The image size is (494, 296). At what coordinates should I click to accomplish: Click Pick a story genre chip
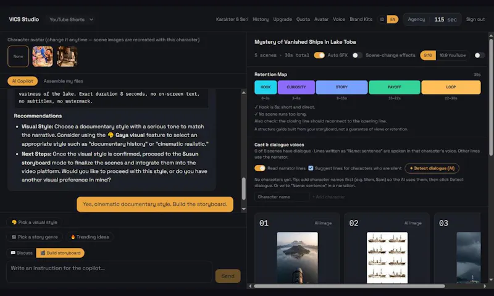point(35,237)
